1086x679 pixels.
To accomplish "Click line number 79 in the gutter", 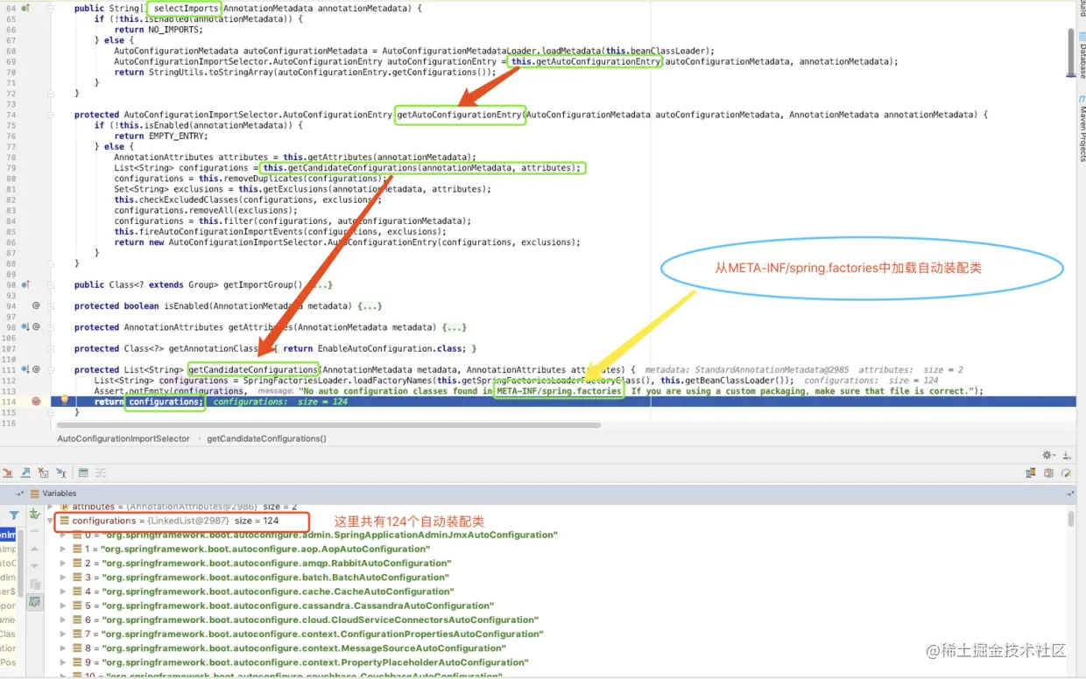I will pos(11,168).
